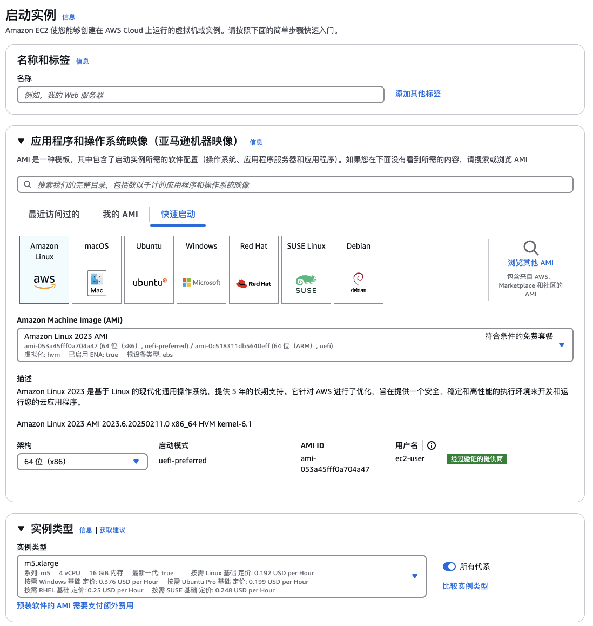Click 信息 link beside 实例类型 heading
Screen dimensions: 593x626
pyautogui.click(x=86, y=530)
